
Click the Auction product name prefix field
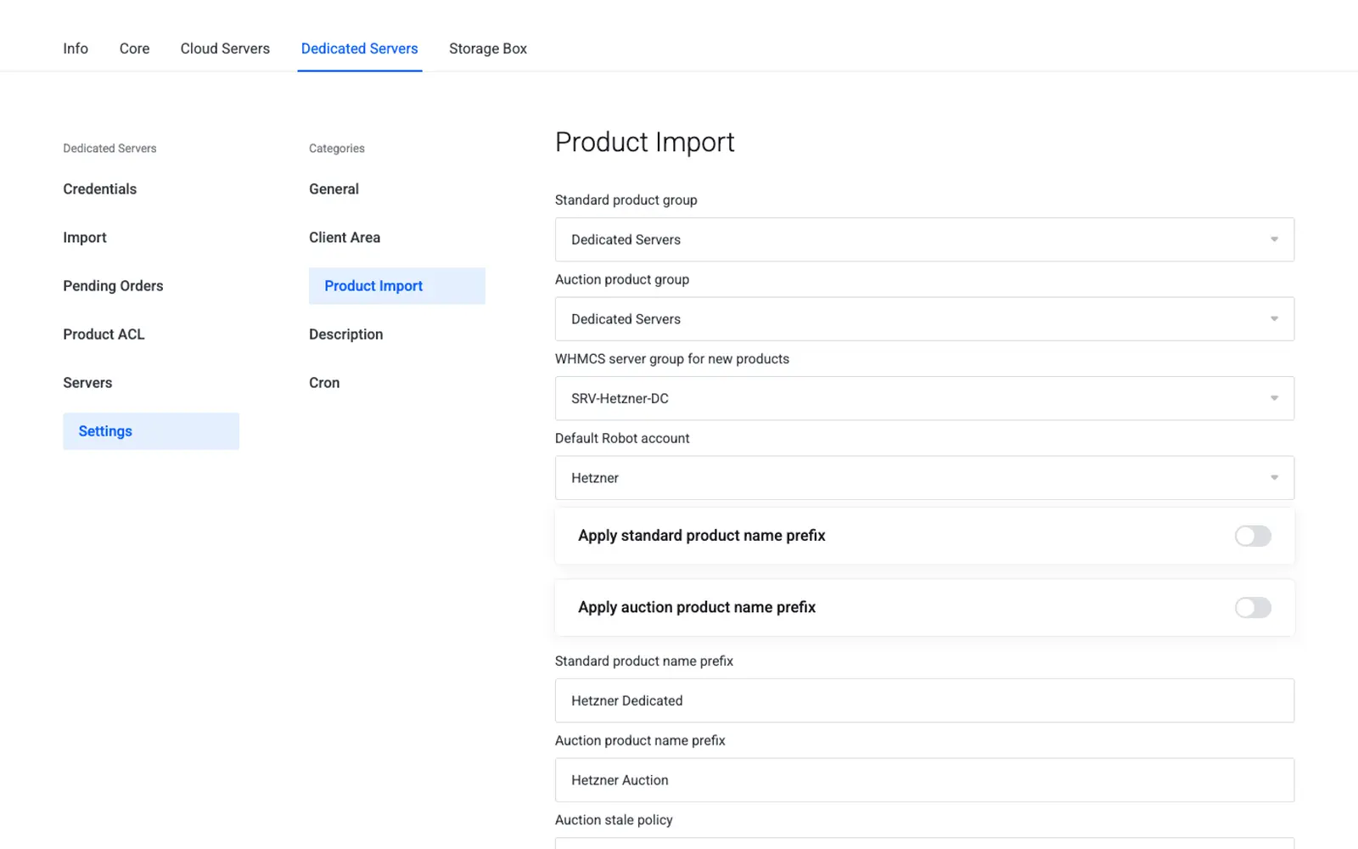click(924, 780)
